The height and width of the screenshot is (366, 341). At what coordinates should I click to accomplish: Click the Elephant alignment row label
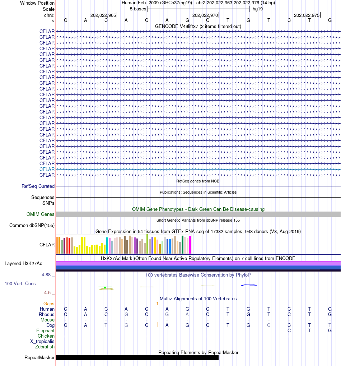45,330
